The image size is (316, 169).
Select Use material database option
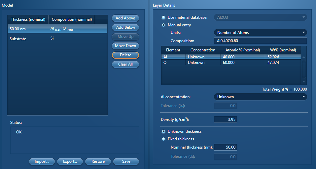pyautogui.click(x=163, y=17)
